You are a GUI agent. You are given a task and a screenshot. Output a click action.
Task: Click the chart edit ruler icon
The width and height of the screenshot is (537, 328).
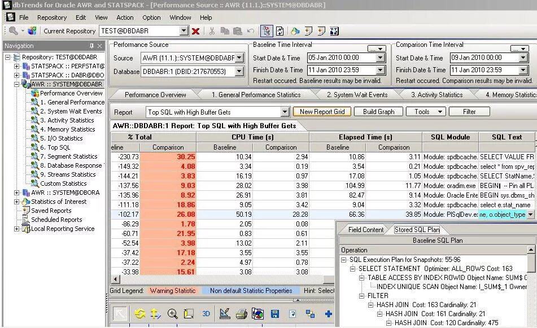point(225,314)
